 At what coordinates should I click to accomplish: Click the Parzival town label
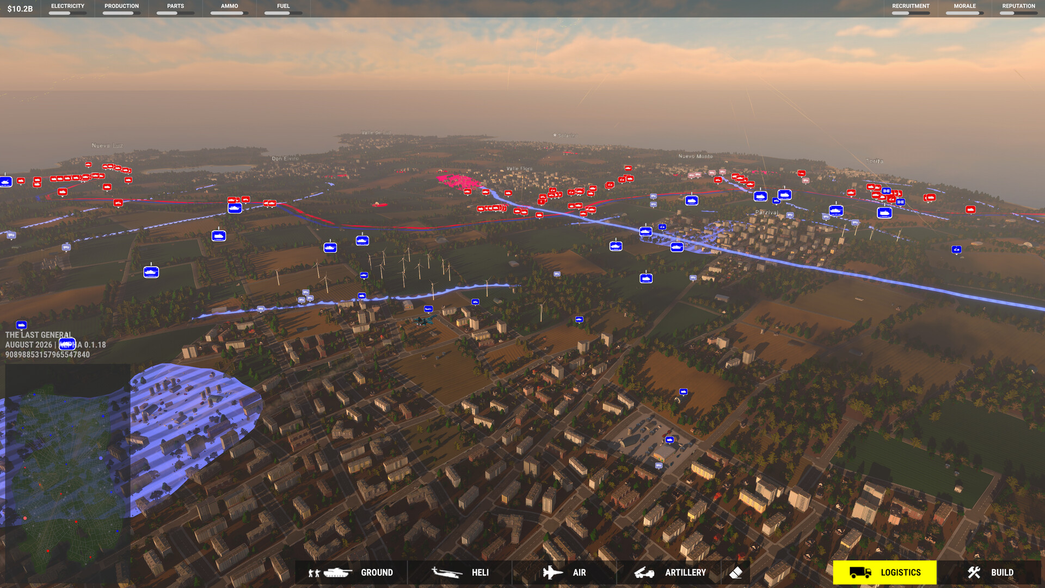(x=766, y=212)
